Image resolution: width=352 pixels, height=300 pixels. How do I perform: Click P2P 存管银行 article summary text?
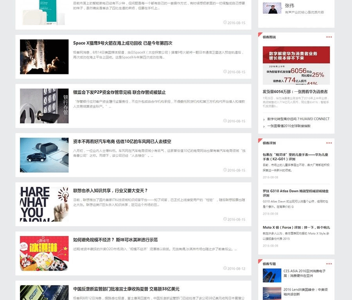[159, 104]
